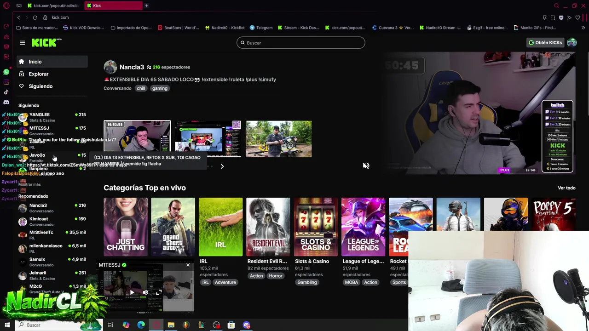Open Slots & Casino category card
This screenshot has width=589, height=331.
coord(316,227)
